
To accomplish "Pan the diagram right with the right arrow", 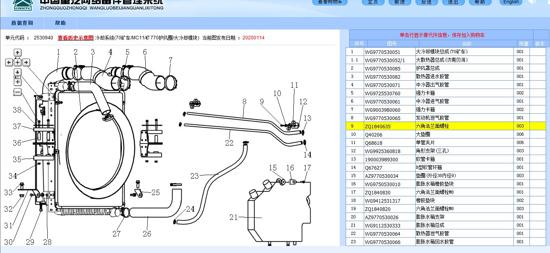I will (26, 62).
